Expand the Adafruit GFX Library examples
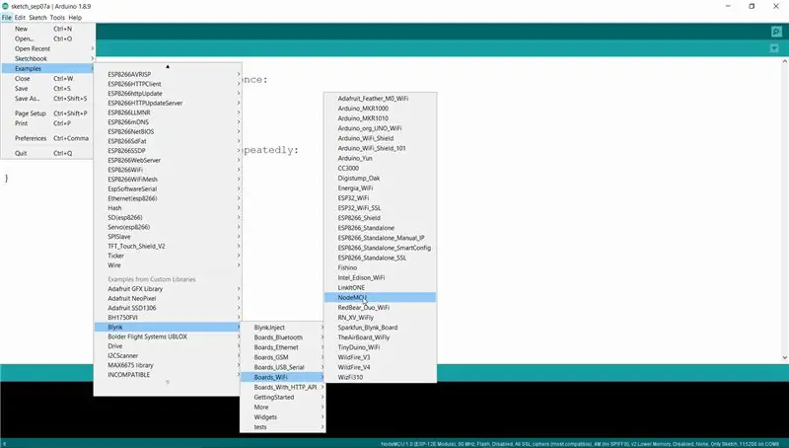The width and height of the screenshot is (789, 448). [x=168, y=289]
